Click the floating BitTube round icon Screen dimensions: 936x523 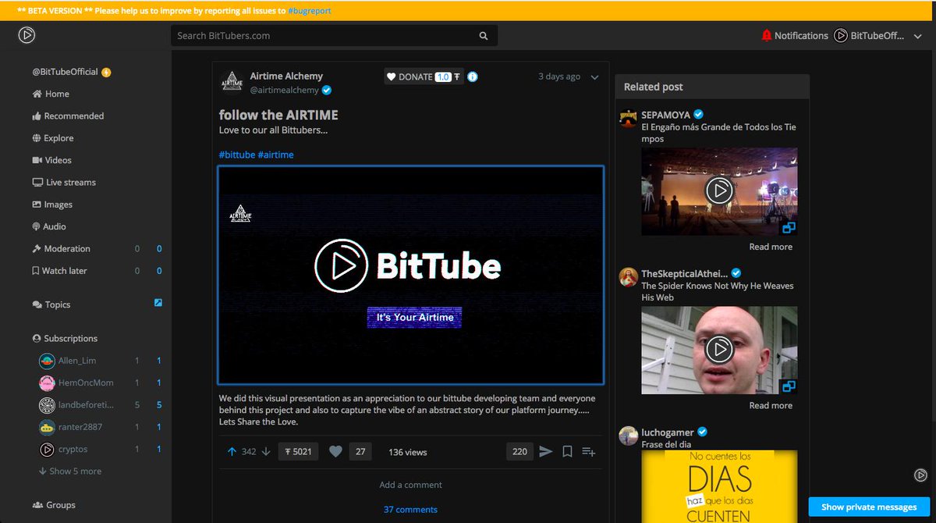920,475
